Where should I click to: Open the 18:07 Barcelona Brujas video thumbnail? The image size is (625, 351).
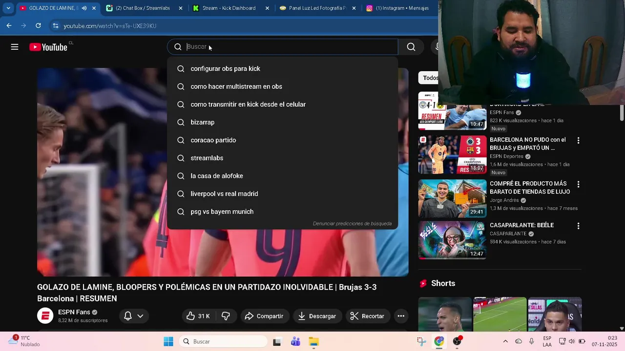point(452,155)
